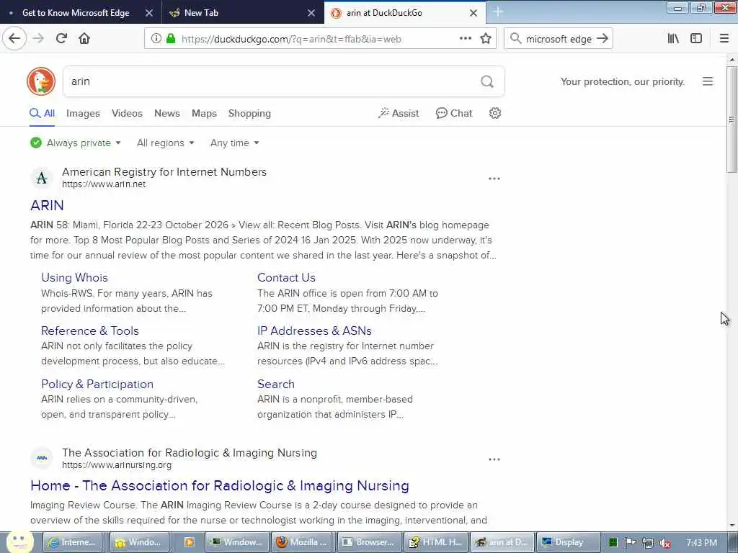This screenshot has height=553, width=738.
Task: Open the Library bookshelf icon
Action: pos(673,39)
